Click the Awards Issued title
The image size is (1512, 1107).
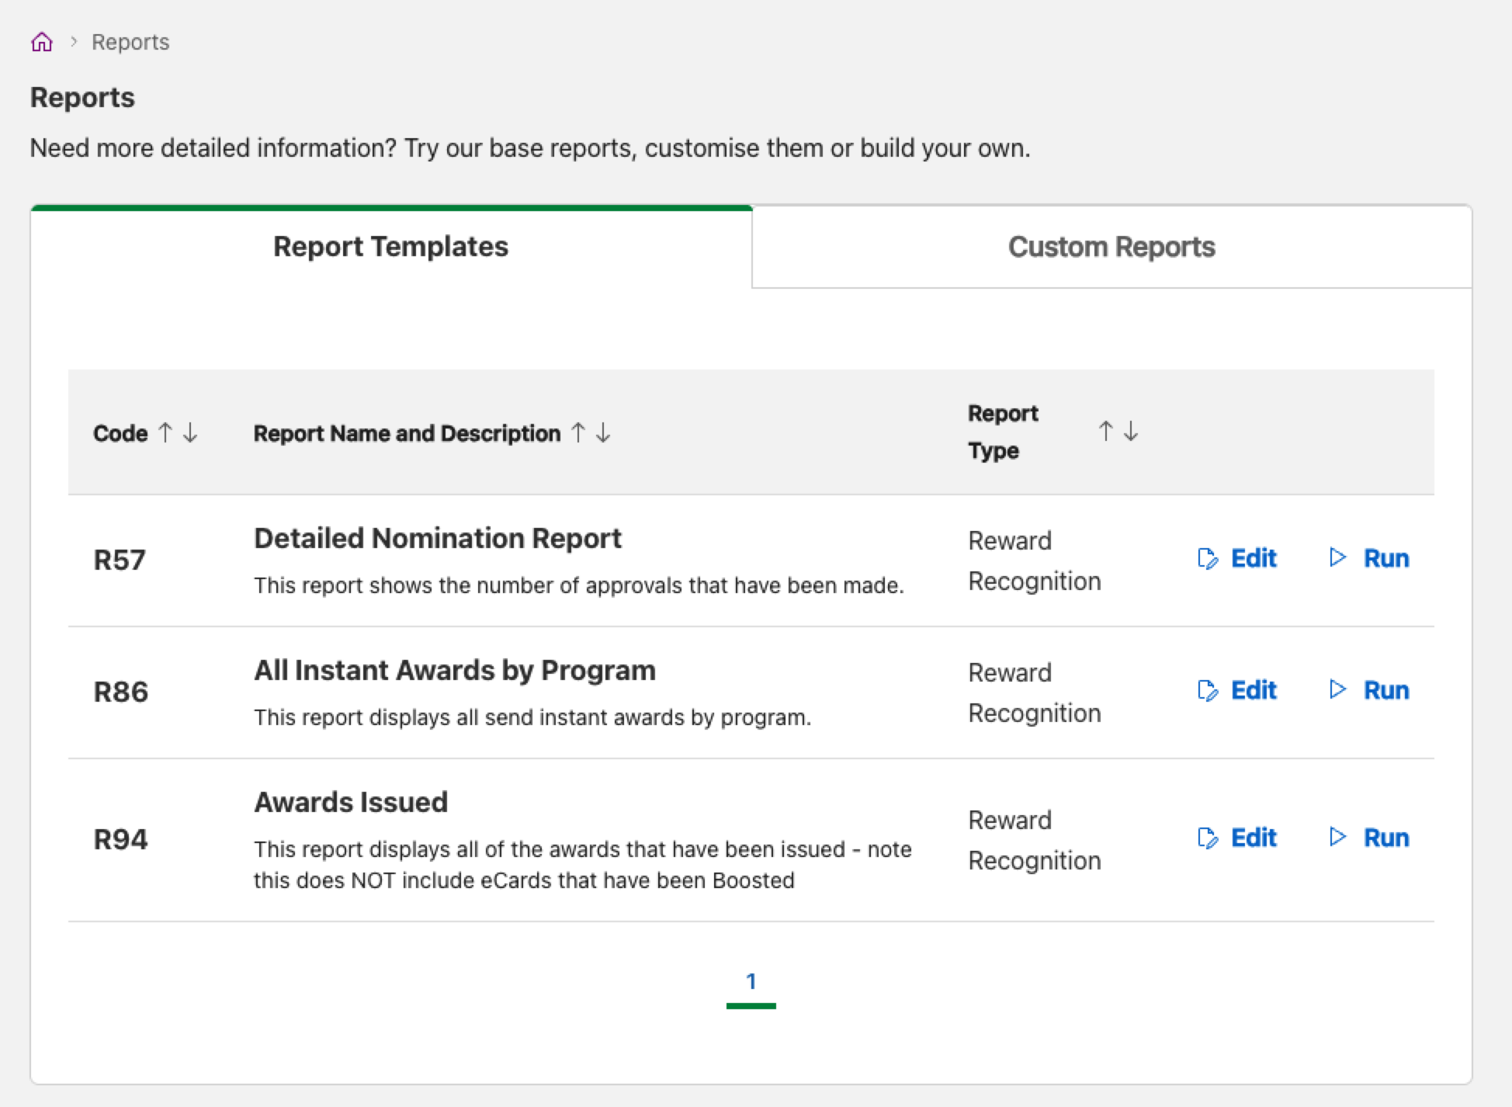[x=351, y=802]
